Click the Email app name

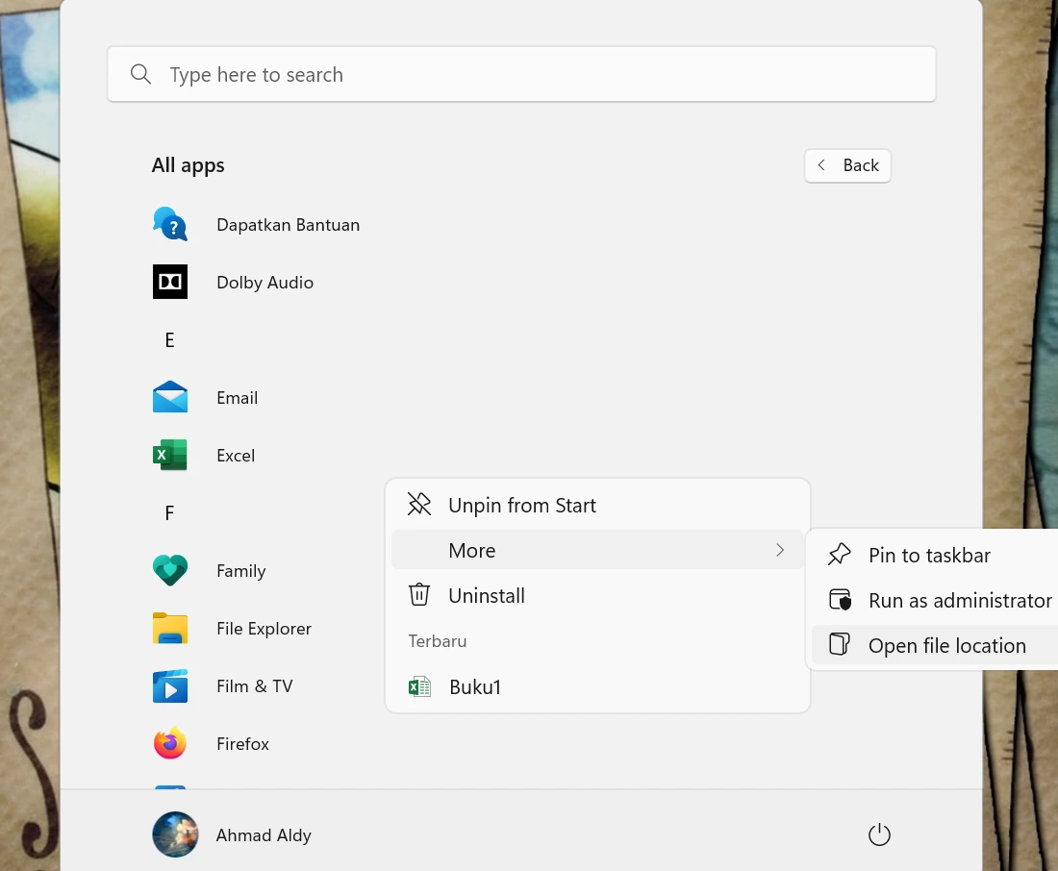click(x=237, y=397)
